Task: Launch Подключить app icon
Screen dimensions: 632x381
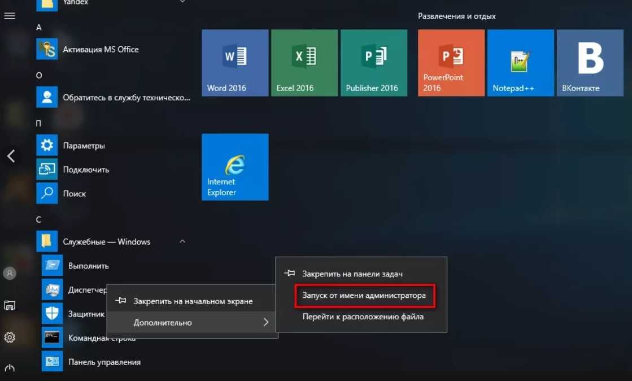Action: pos(47,170)
